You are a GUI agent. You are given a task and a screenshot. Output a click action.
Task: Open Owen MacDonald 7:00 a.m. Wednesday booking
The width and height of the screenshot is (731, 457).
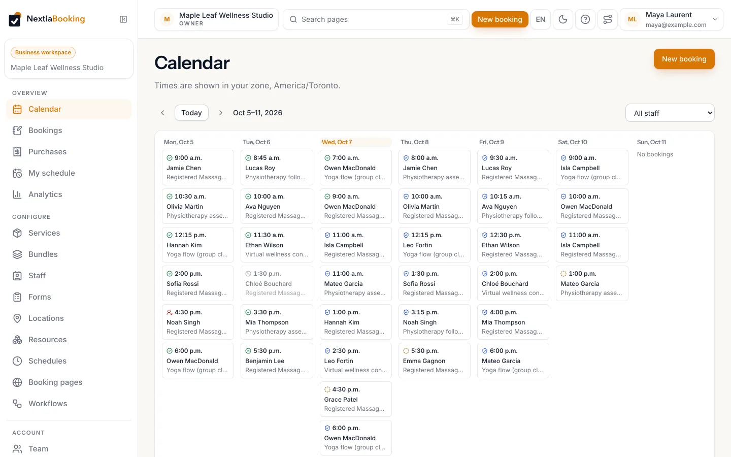355,168
